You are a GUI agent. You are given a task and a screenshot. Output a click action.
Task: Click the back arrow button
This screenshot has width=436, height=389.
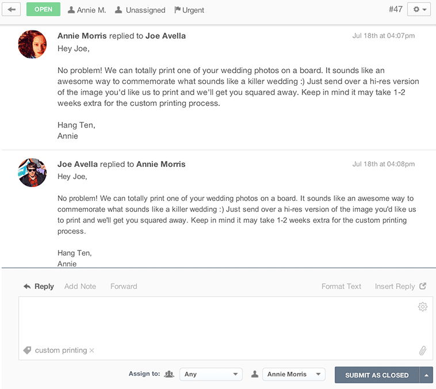click(12, 10)
